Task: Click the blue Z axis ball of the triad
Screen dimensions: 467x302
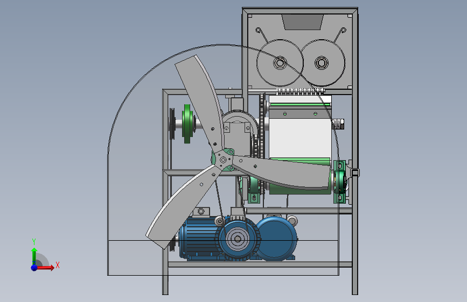Action: tap(34, 268)
